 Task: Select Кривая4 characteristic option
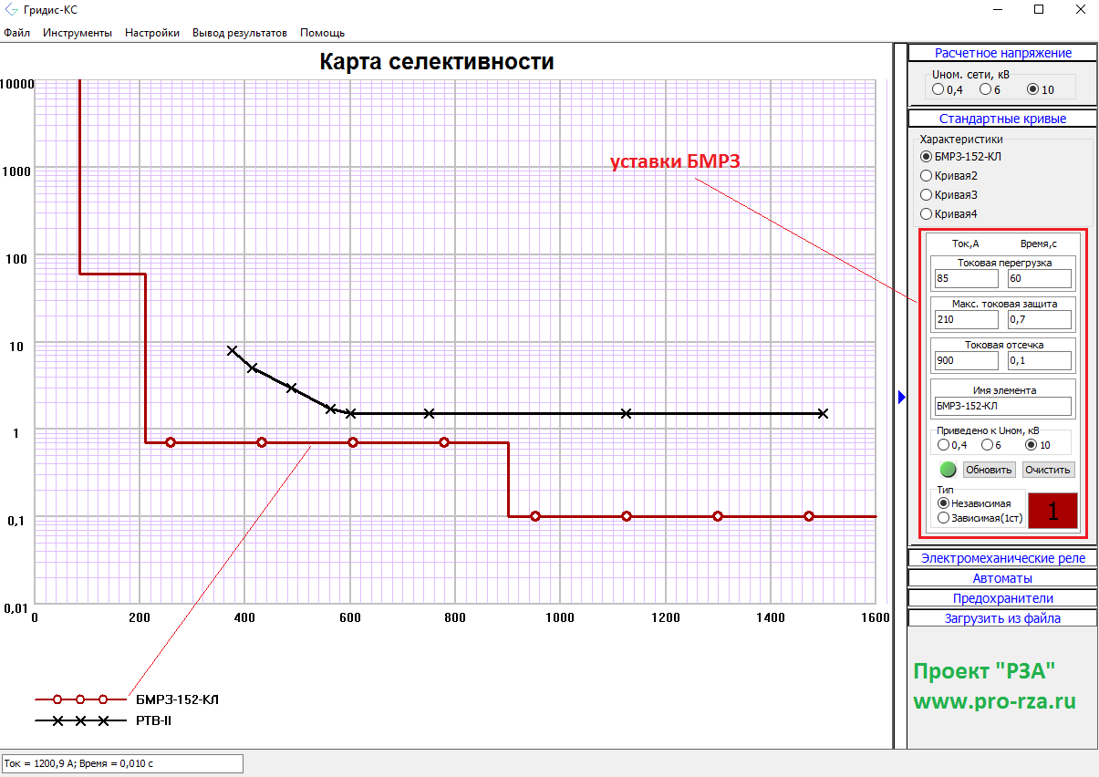click(927, 213)
